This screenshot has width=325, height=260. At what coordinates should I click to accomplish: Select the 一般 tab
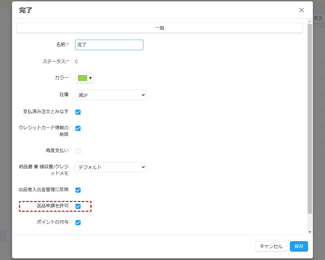coord(160,28)
